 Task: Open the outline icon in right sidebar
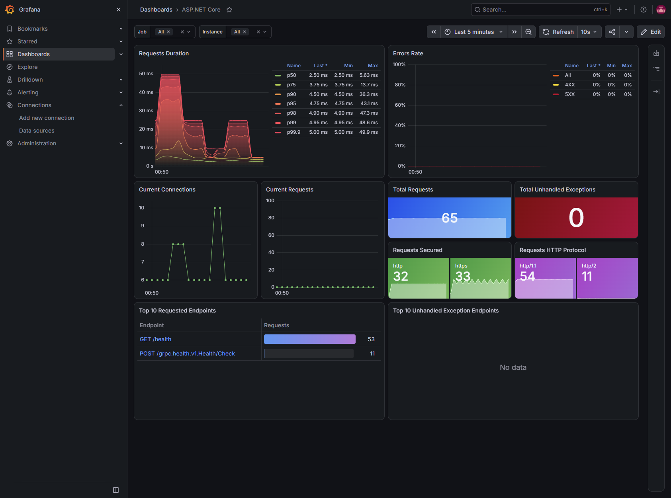656,69
